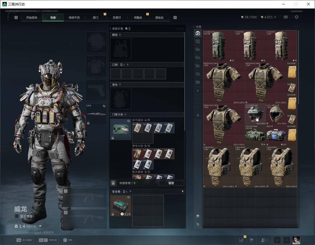Click the F 转移 shortcut button
The image size is (315, 245).
67,240
